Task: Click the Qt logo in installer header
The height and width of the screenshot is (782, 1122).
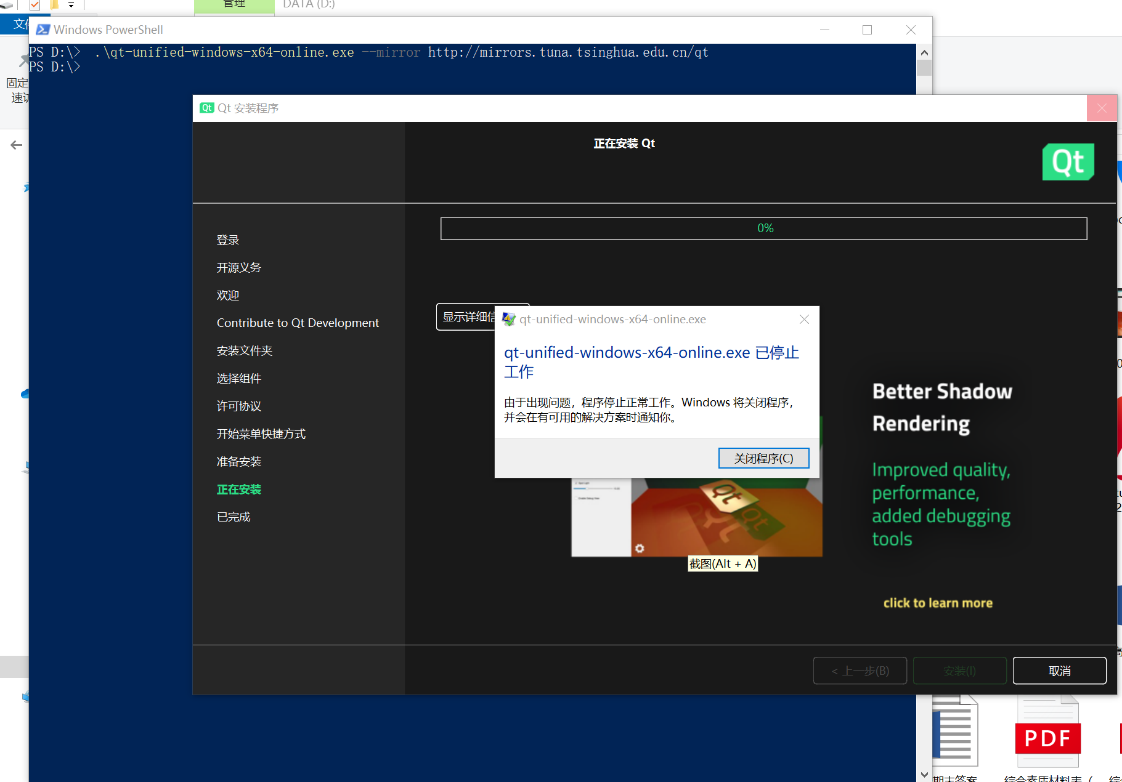Action: pyautogui.click(x=1068, y=162)
